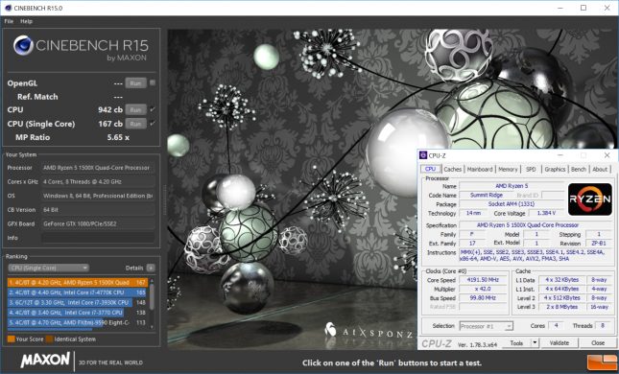Click the Core Speed value 4191.50 MHz
The width and height of the screenshot is (619, 374).
pos(483,280)
